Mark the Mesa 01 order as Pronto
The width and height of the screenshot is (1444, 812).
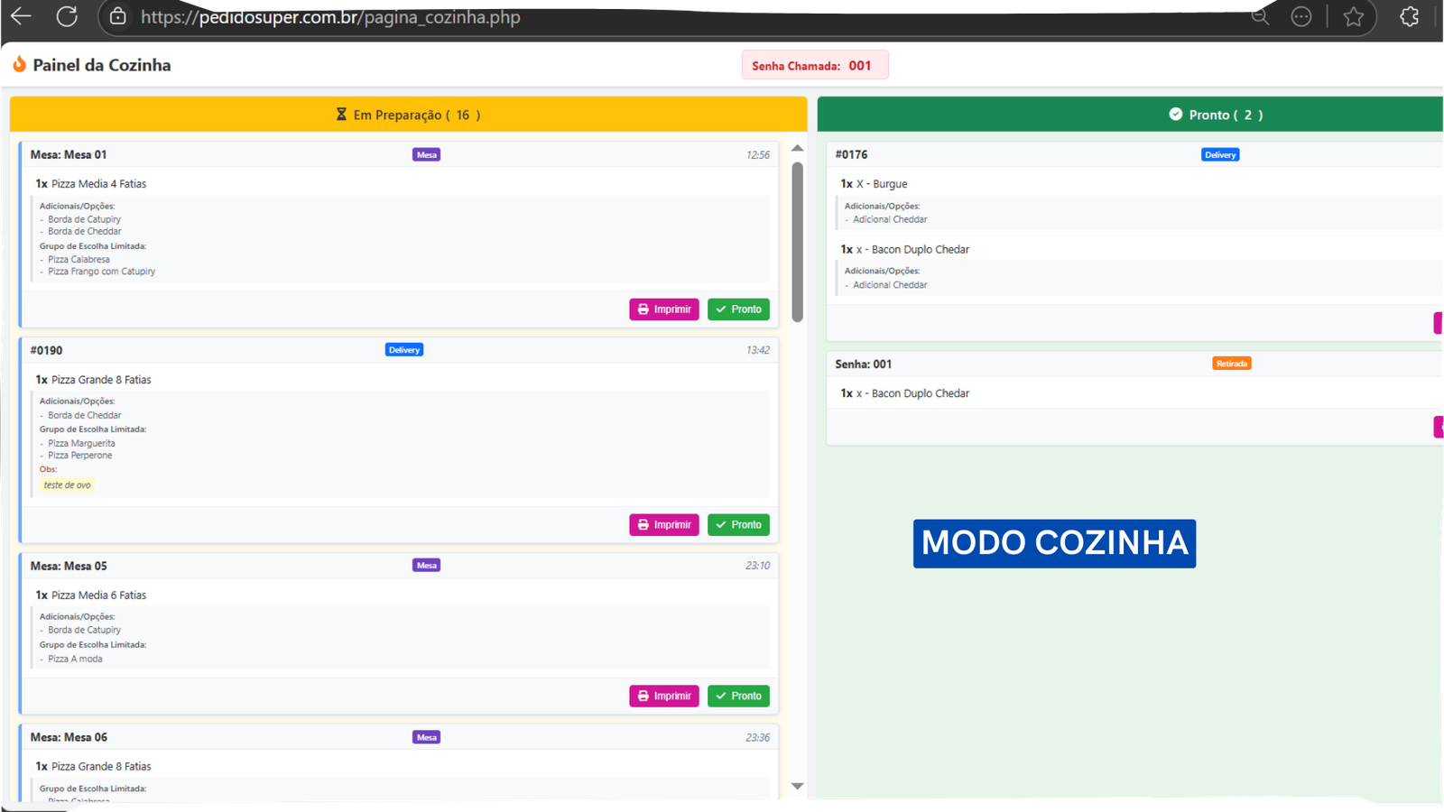click(x=738, y=309)
